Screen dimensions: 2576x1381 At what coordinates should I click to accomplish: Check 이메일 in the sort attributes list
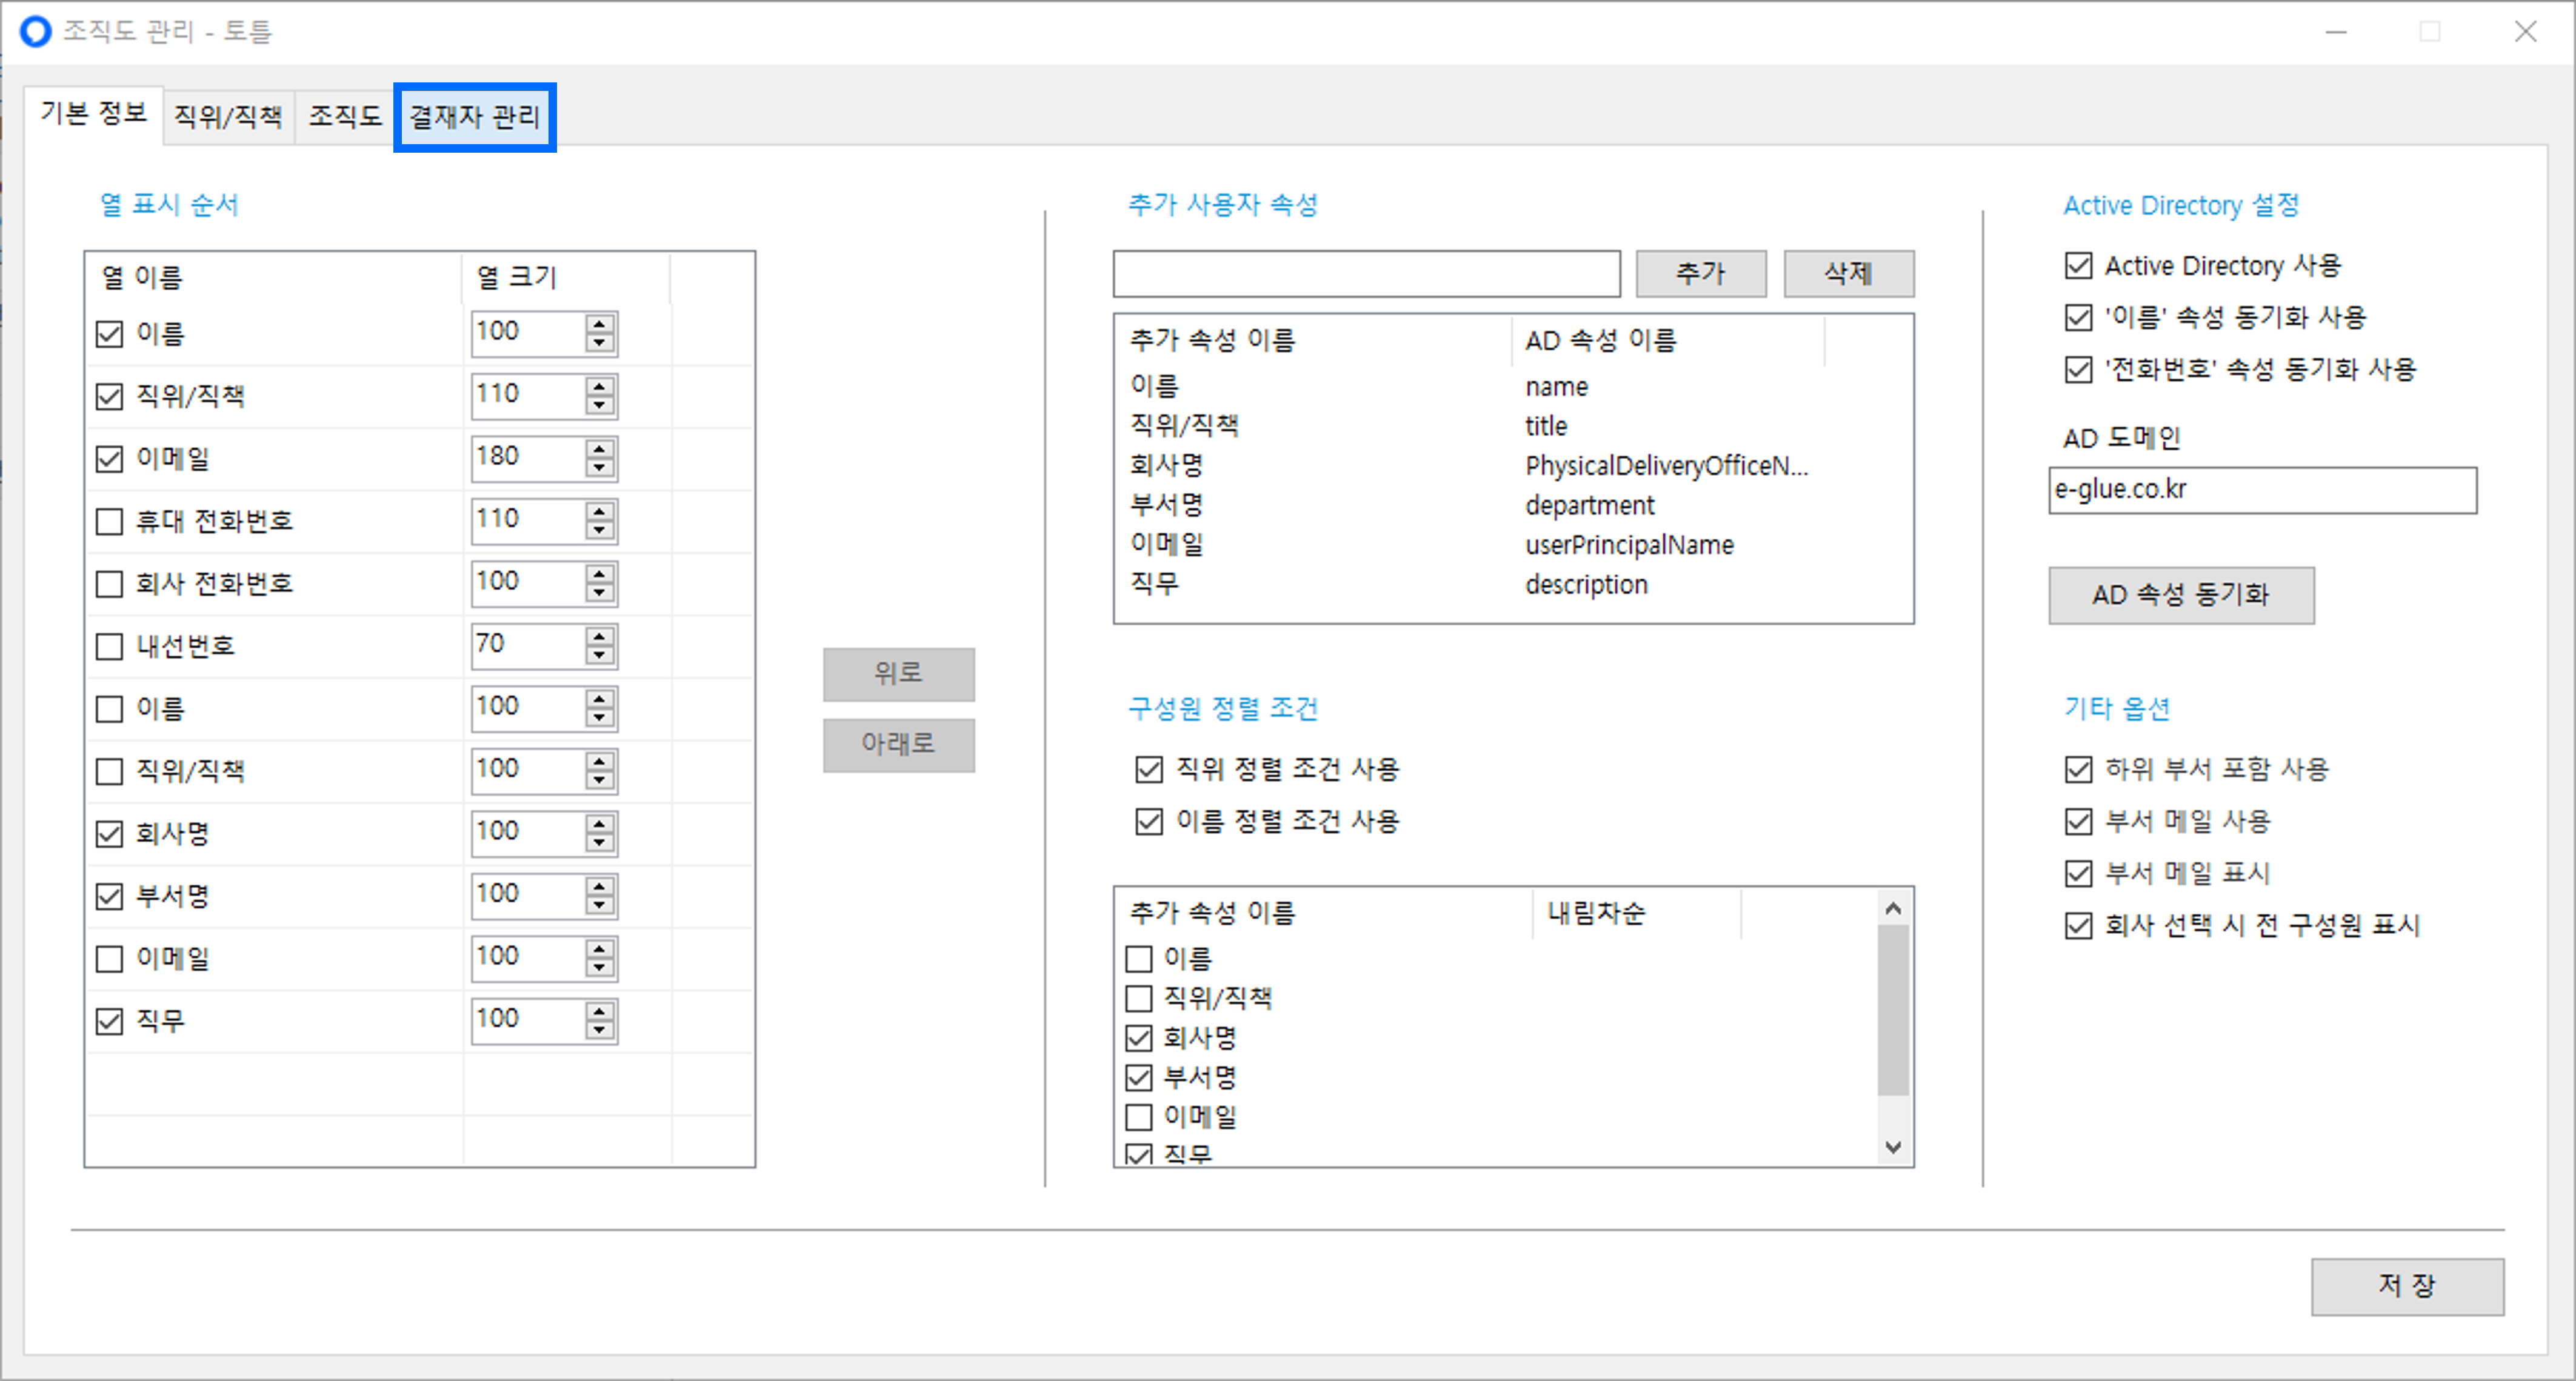(1139, 1116)
